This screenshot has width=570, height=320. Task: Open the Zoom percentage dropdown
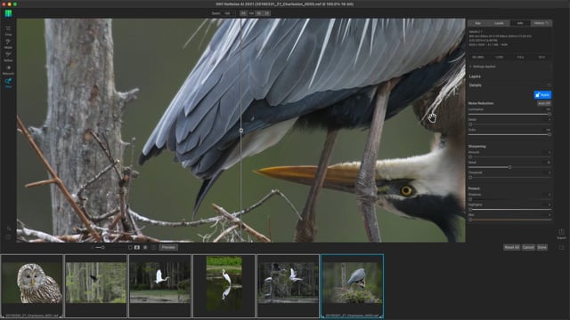[229, 13]
